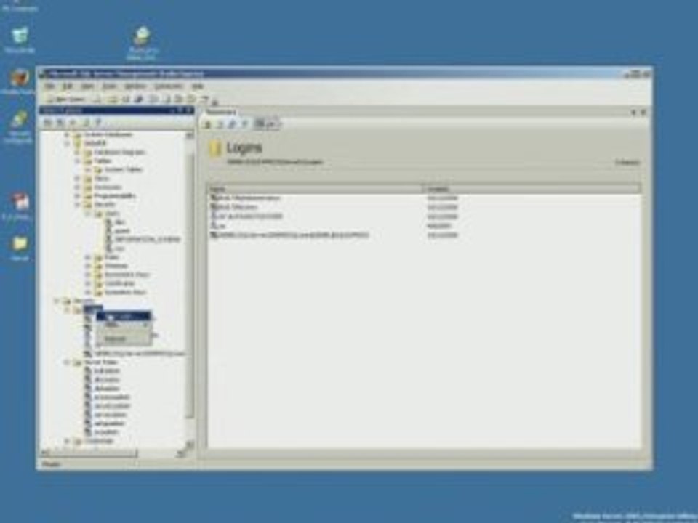Select the INFORMATION_SCHEMA user

(x=148, y=239)
